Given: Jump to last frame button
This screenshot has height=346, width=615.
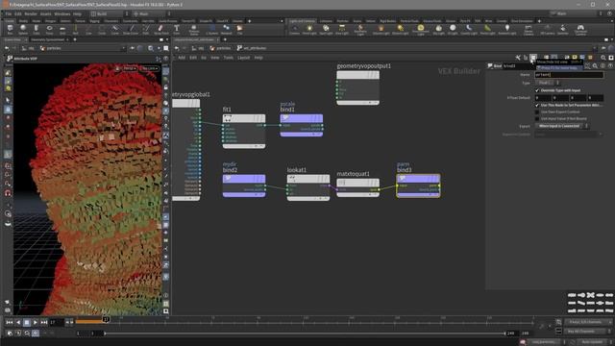Looking at the screenshot, I should 44,323.
